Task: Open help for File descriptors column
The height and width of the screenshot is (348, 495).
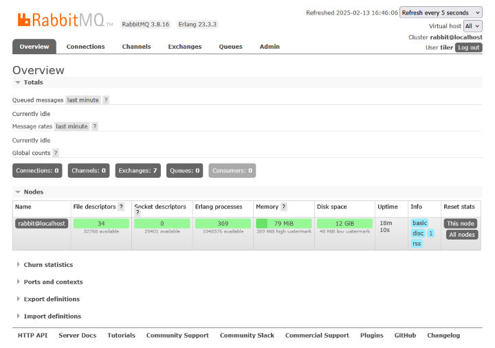Action: 121,207
